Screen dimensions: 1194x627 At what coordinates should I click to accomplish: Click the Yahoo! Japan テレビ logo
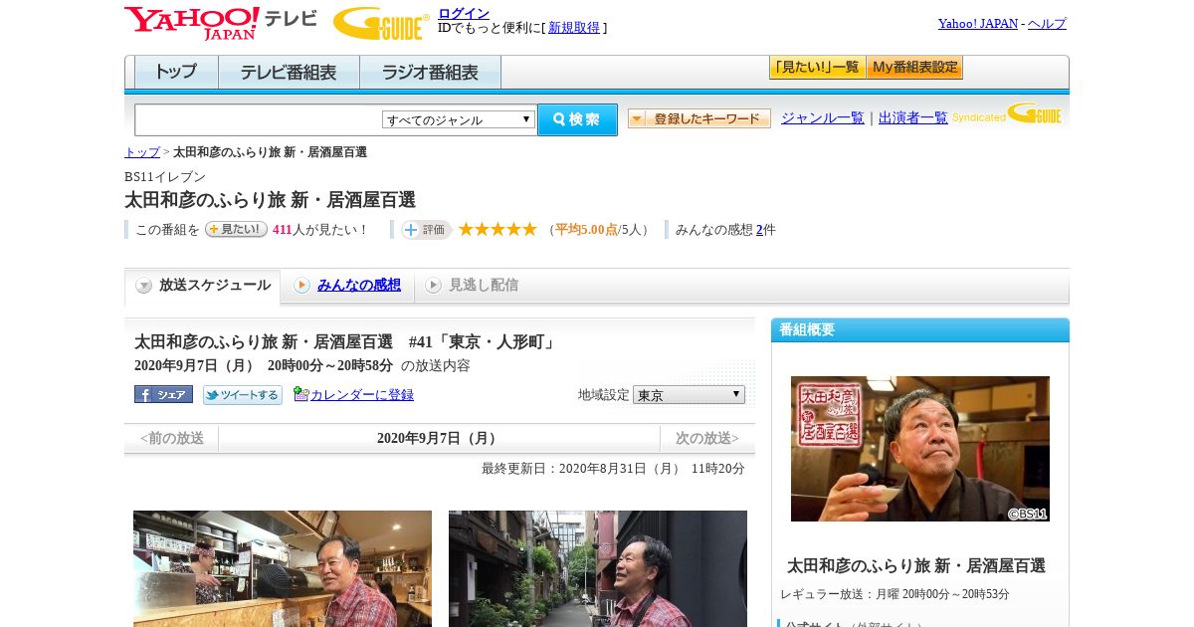pyautogui.click(x=220, y=23)
